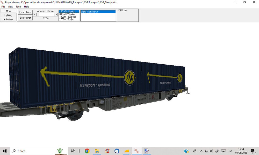Click the pen workspace tray icon

[217, 151]
